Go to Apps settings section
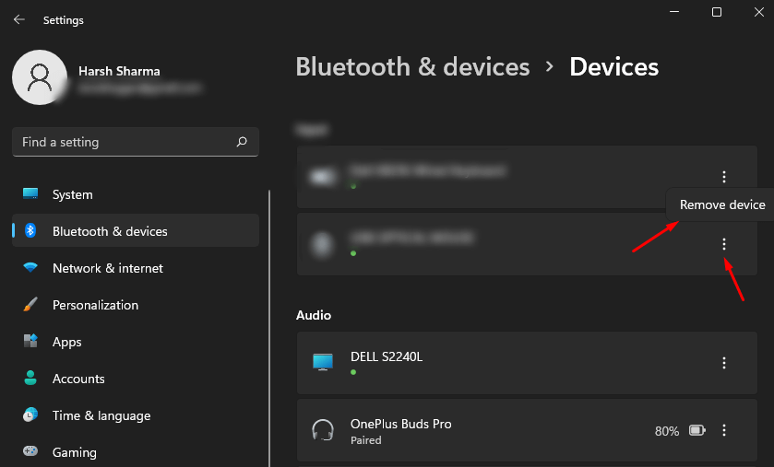 point(66,342)
